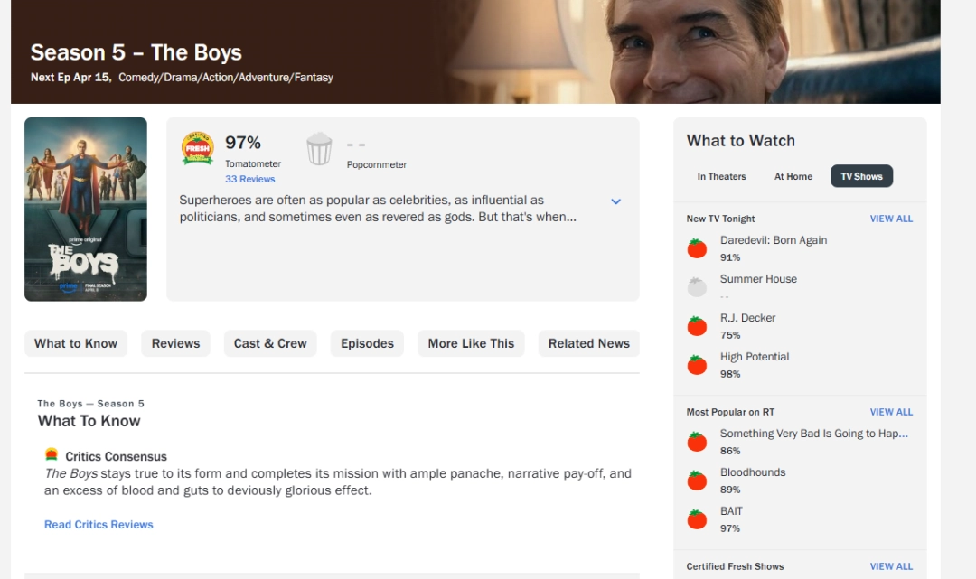
Task: Click the tomato icon next to R.J. Decker
Action: point(697,326)
